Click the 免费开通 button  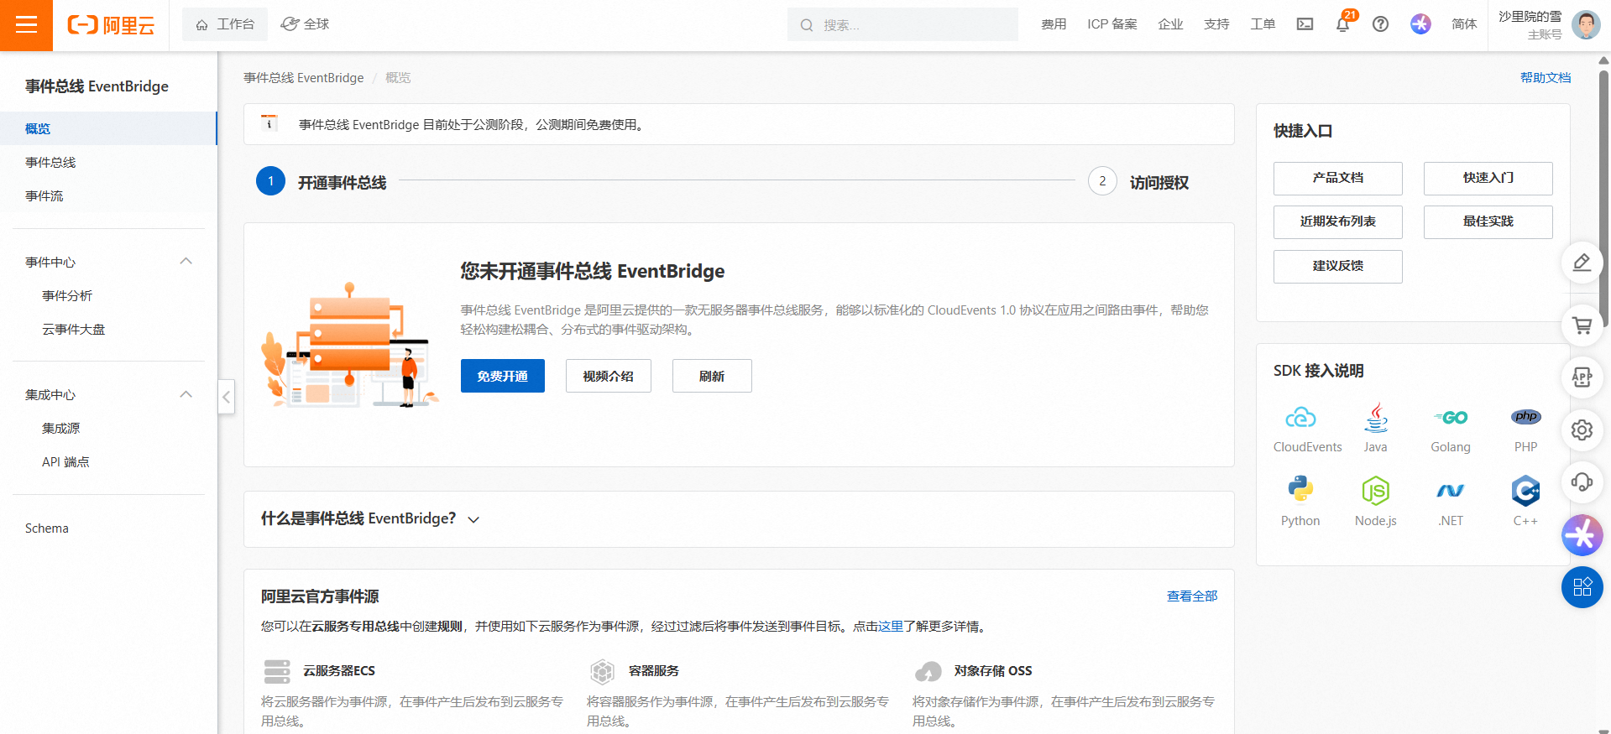pyautogui.click(x=503, y=376)
